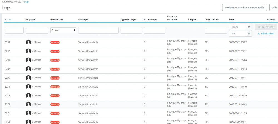Click Service Unavailable message in row 3290
278x124 pixels.
(88, 60)
